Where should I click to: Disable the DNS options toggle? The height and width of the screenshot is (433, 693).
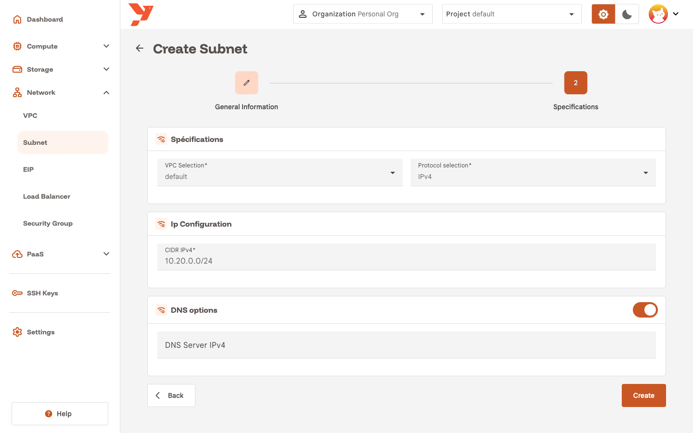click(x=645, y=310)
